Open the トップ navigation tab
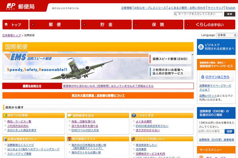 [x=15, y=24]
